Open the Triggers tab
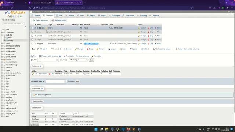This screenshot has height=132, width=235. coord(154,15)
